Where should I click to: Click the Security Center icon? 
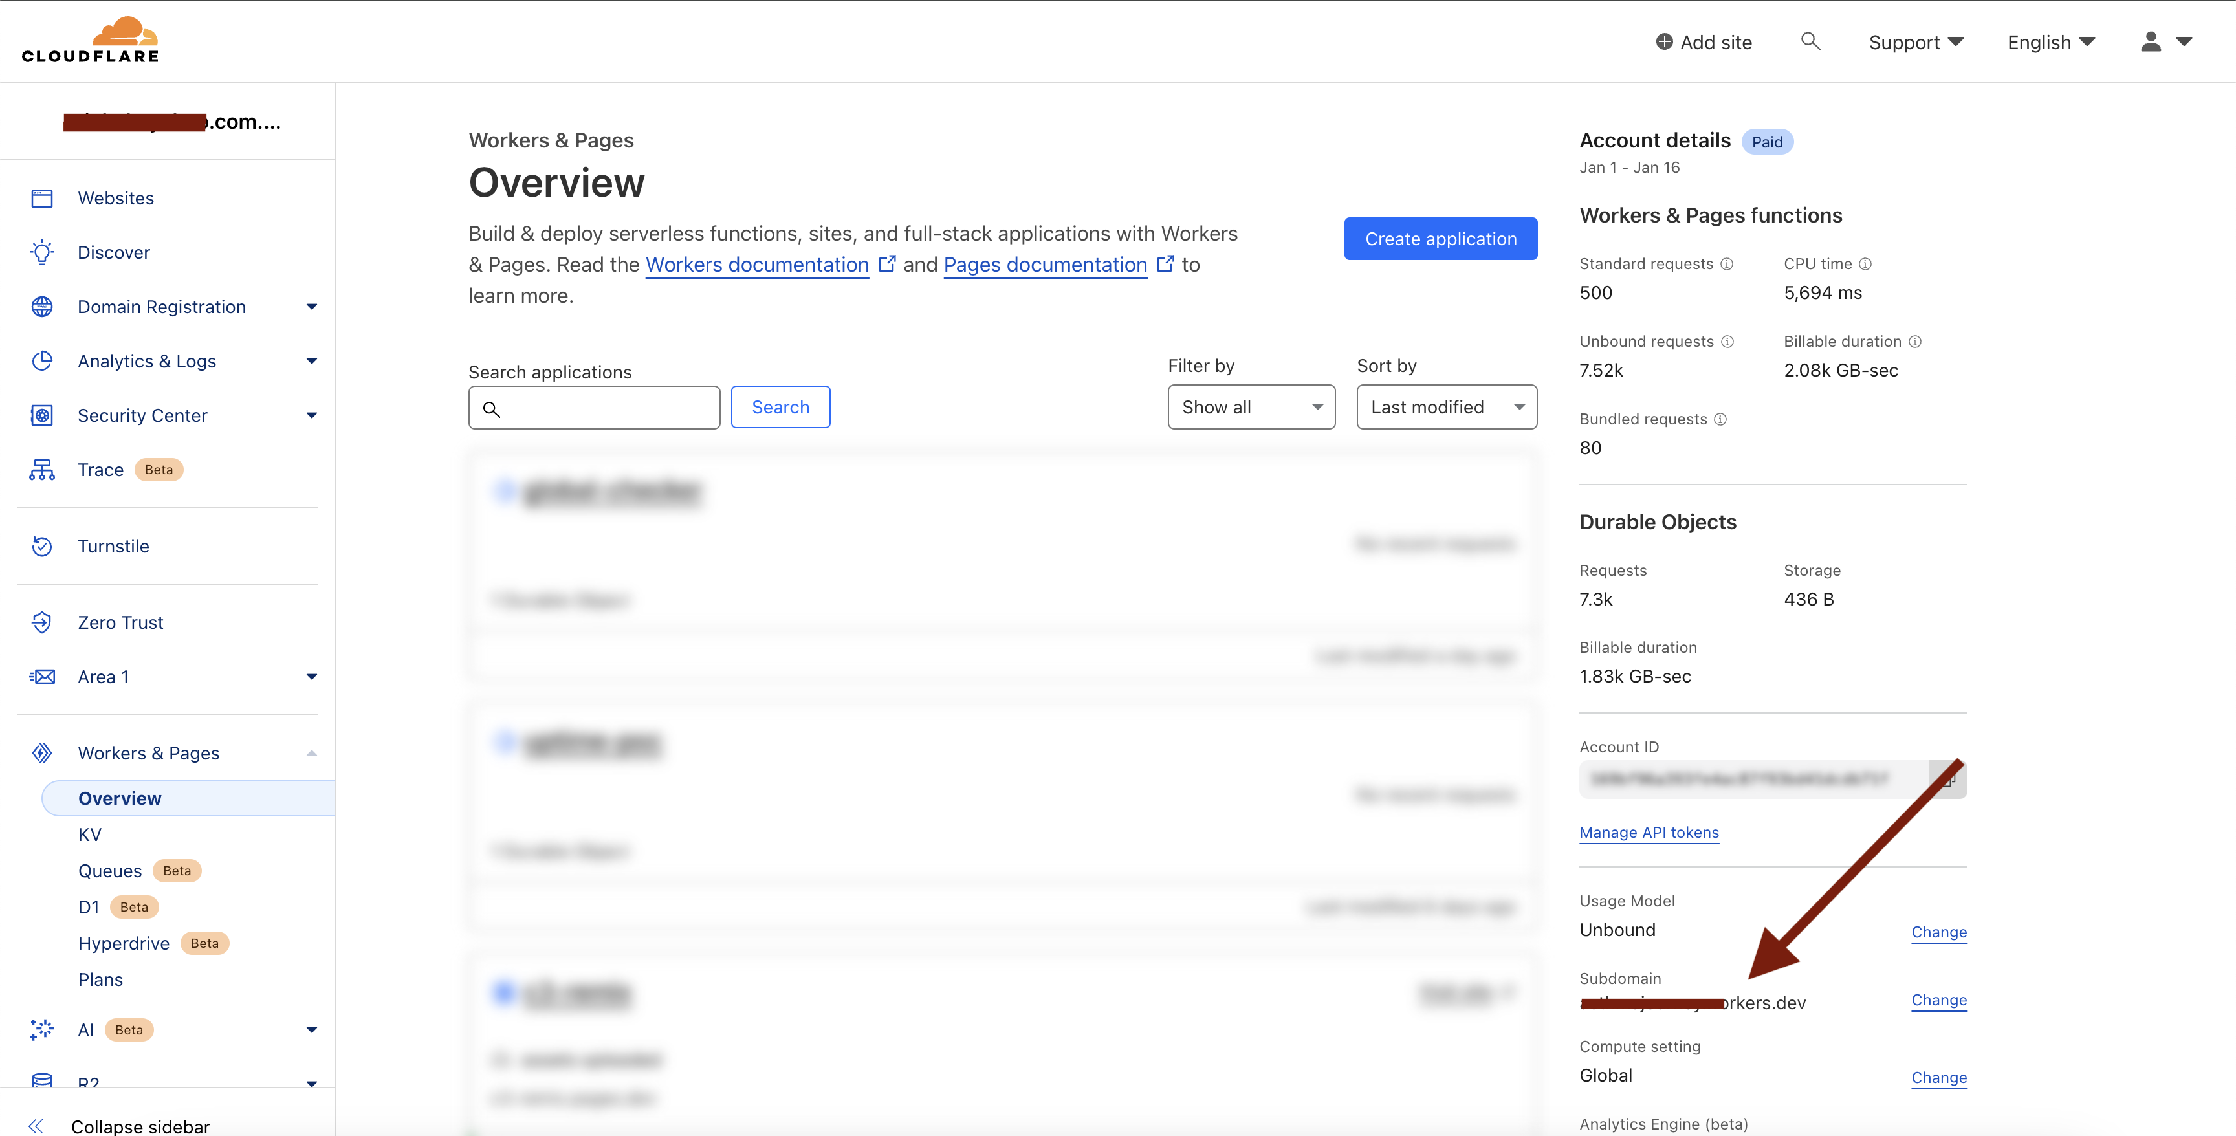tap(41, 416)
